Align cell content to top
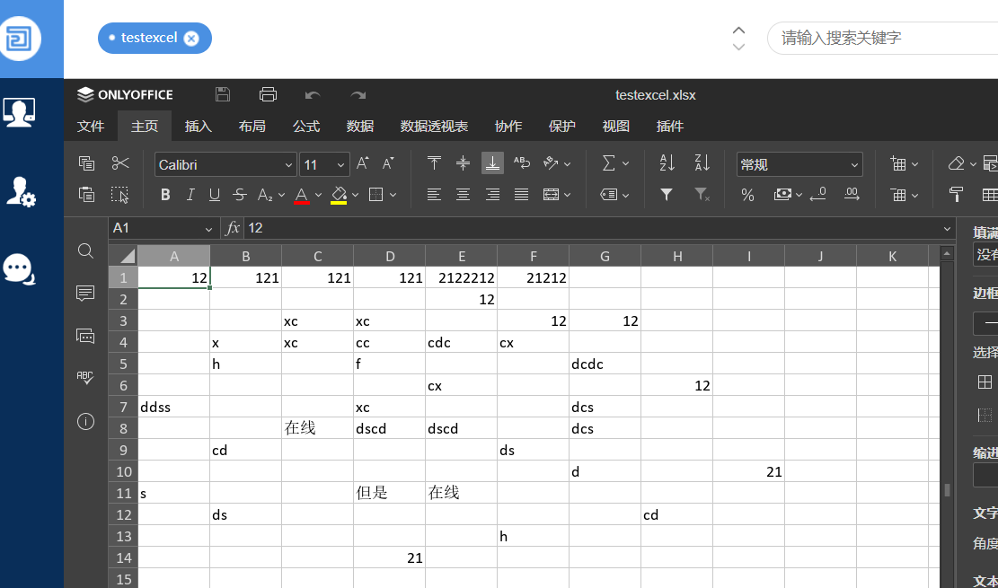 pos(434,163)
